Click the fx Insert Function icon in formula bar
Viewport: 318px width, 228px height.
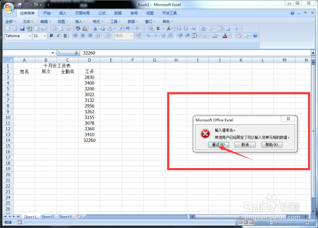[76, 53]
